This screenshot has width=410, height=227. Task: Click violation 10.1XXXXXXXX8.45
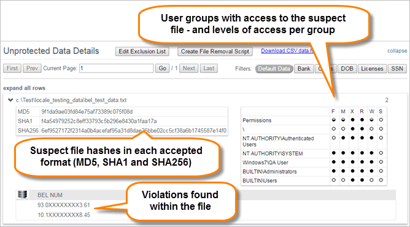(x=64, y=215)
